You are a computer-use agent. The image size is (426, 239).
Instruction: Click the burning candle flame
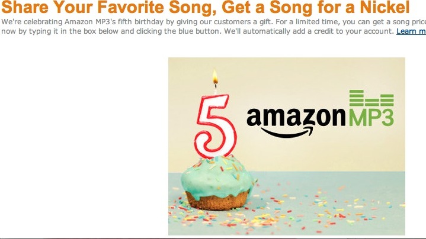coord(215,76)
